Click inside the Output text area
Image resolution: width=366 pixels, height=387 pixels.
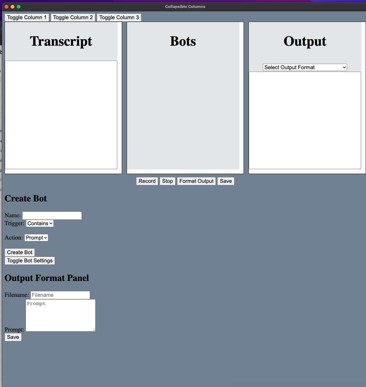305,120
